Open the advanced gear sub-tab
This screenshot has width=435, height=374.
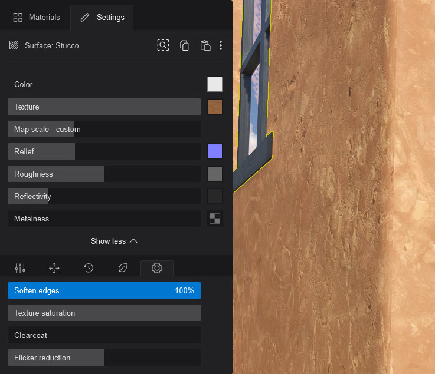[157, 268]
